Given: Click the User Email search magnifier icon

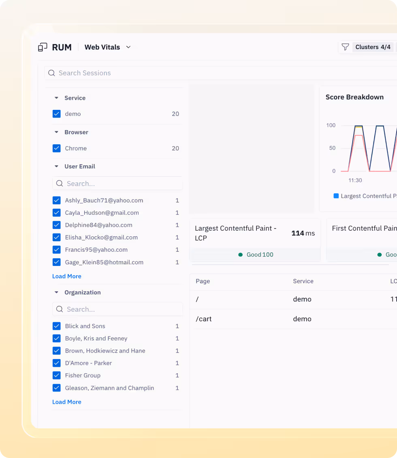Looking at the screenshot, I should [x=60, y=184].
